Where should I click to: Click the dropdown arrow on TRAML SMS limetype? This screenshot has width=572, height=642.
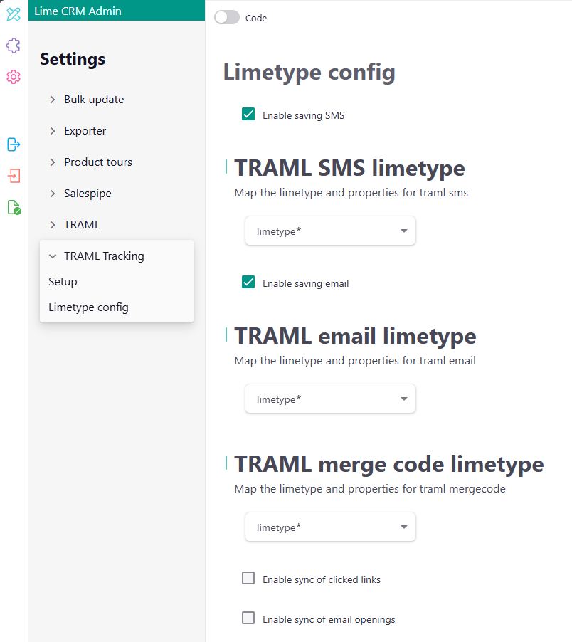point(403,231)
